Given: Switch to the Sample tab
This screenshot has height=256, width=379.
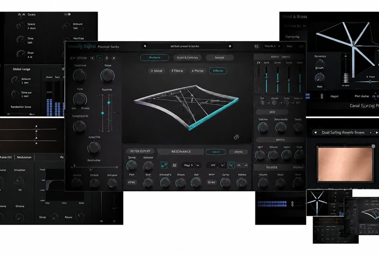Looking at the screenshot, I should point(219,58).
